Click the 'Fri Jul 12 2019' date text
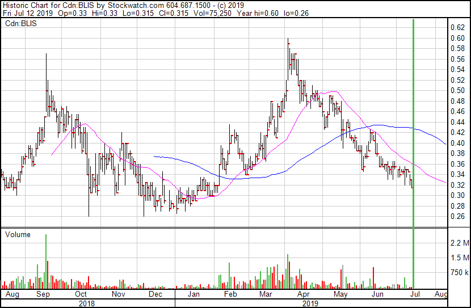Screen dimensions: 471x308 tap(28, 13)
